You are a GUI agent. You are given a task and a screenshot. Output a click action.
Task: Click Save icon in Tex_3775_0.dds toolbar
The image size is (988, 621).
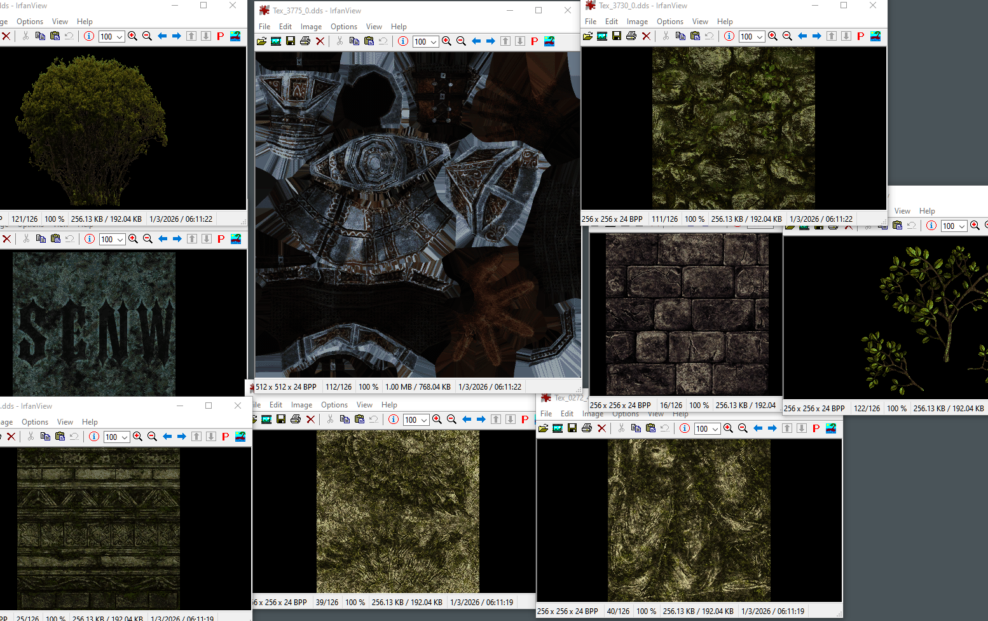(291, 41)
